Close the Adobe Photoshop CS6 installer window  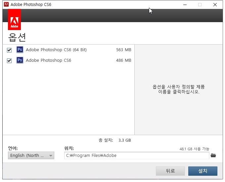pyautogui.click(x=215, y=5)
